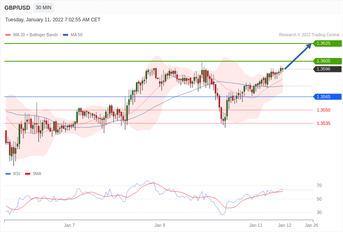343x232 pixels.
Task: Click the 9MA legend label
Action: tap(37, 174)
